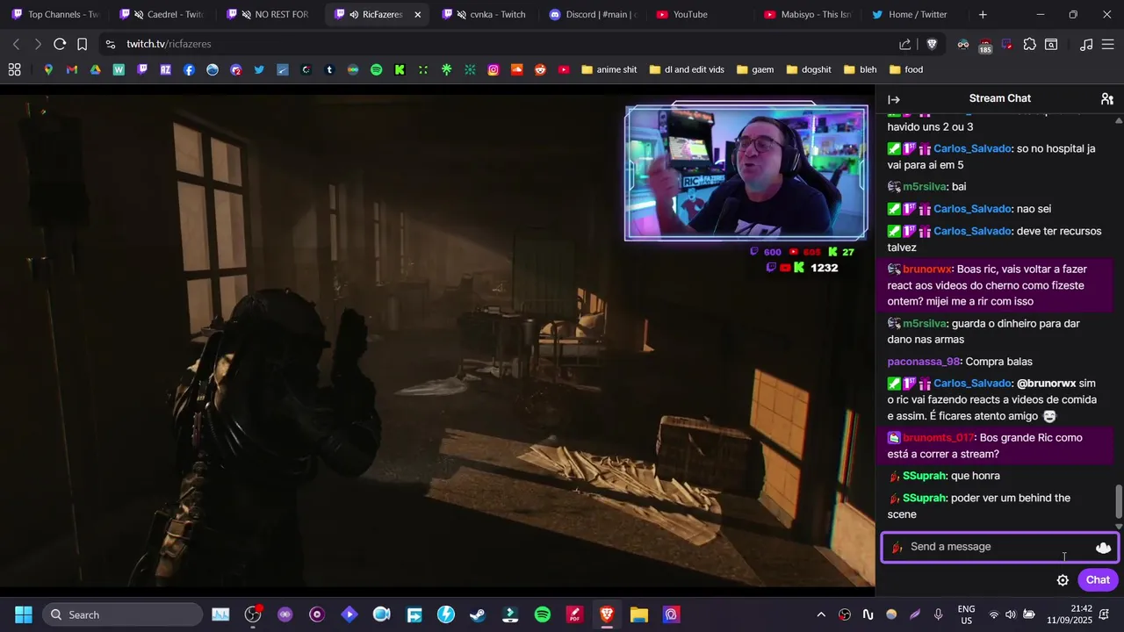
Task: Click the chat scrollbar thumb
Action: pos(1118,503)
